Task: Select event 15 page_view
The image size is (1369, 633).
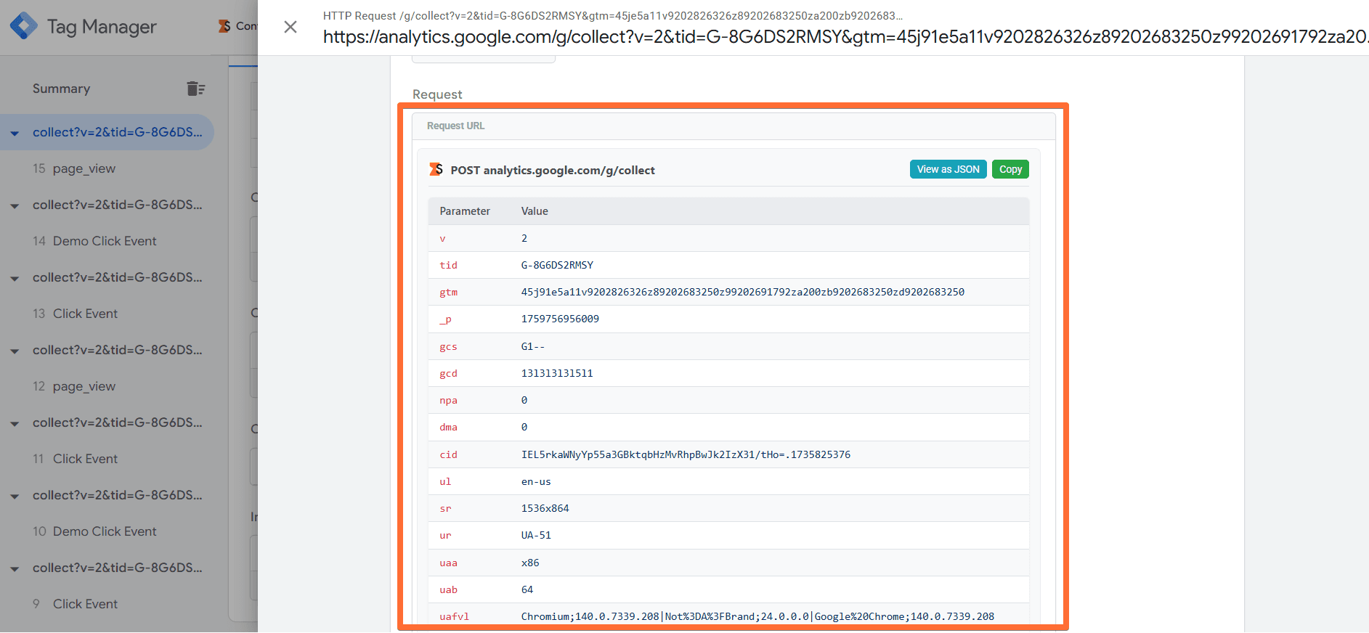Action: pyautogui.click(x=84, y=168)
